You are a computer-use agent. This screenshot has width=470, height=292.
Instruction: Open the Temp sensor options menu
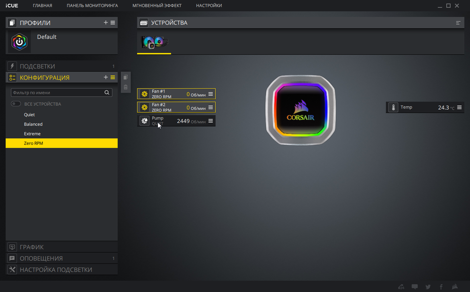coord(459,107)
